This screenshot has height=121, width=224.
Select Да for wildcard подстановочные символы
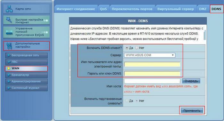127,101
